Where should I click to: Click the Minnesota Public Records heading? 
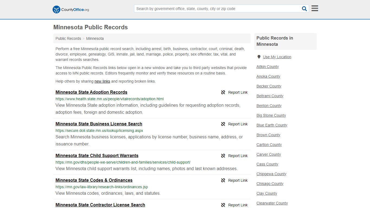point(90,27)
